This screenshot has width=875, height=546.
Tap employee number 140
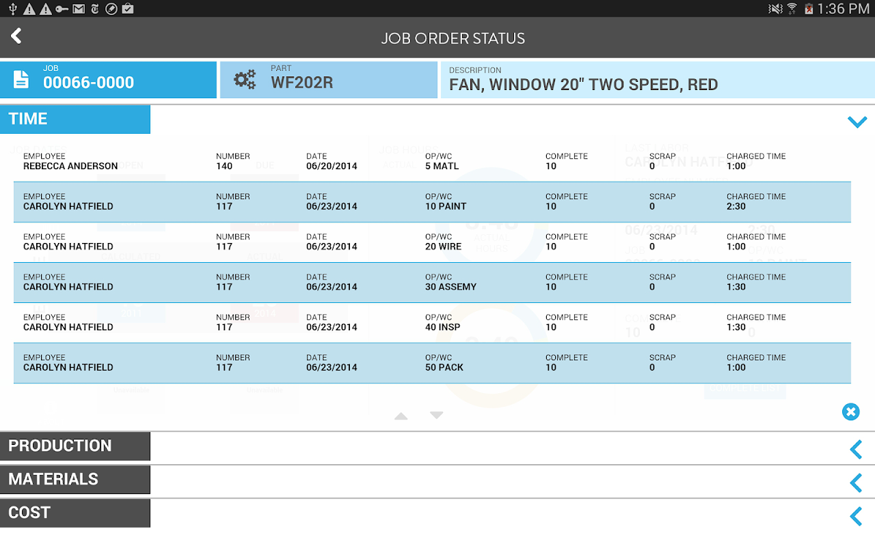(x=224, y=166)
